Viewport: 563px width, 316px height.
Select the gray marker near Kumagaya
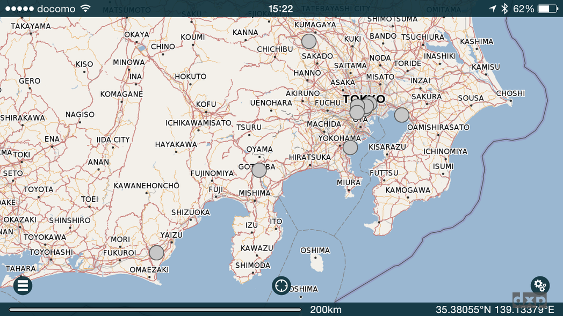click(x=309, y=41)
